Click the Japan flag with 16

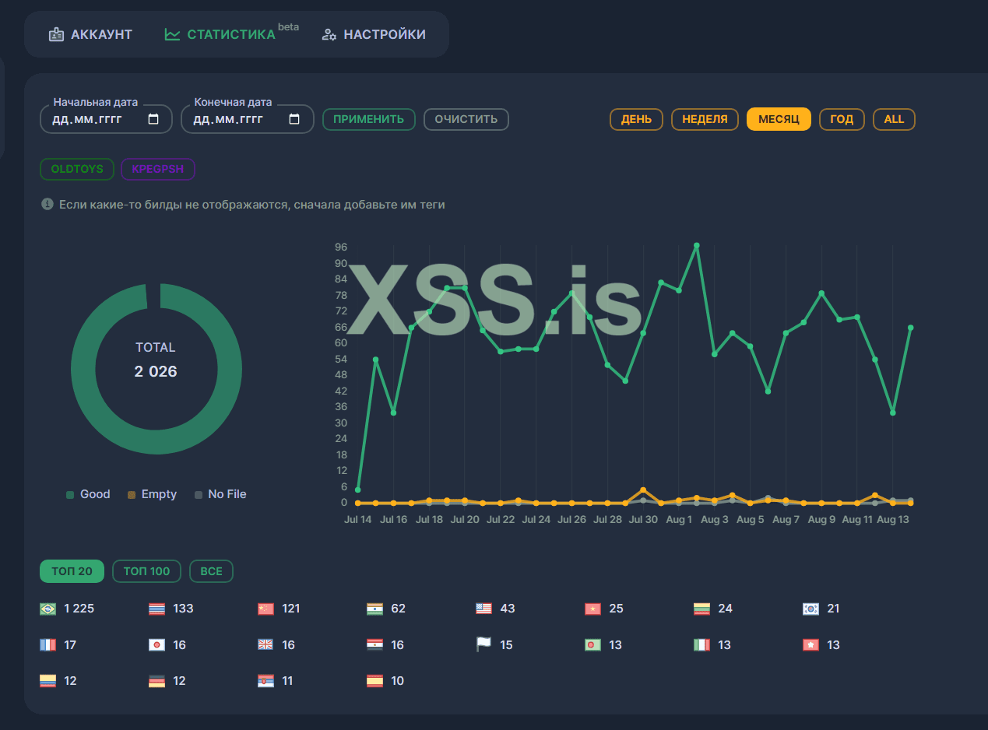[156, 645]
